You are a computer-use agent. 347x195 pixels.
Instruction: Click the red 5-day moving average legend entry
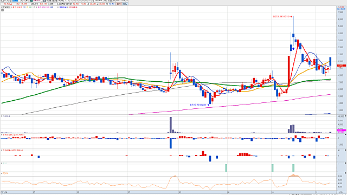pos(18,7)
